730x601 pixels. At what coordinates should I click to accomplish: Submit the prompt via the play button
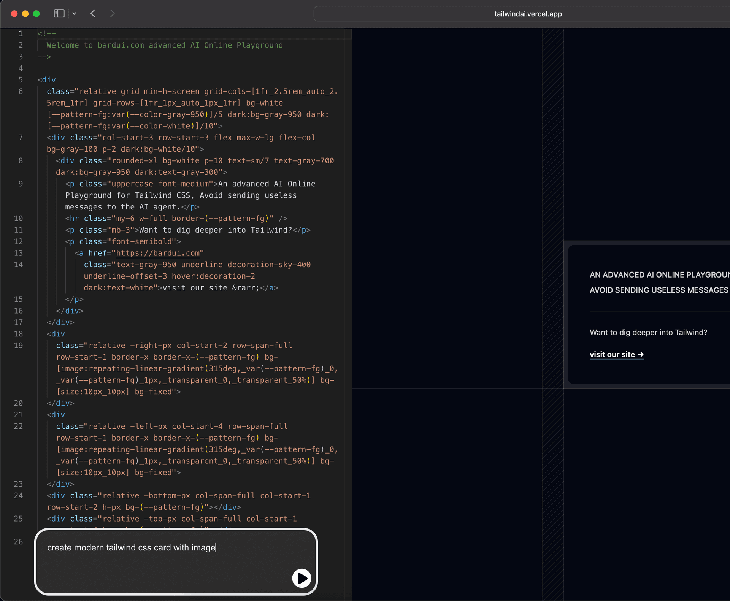301,578
